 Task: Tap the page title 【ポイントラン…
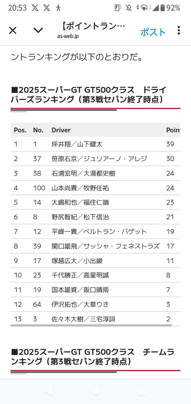[x=93, y=26]
